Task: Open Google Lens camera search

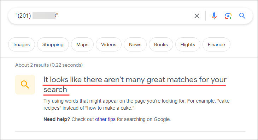Action: [x=228, y=16]
